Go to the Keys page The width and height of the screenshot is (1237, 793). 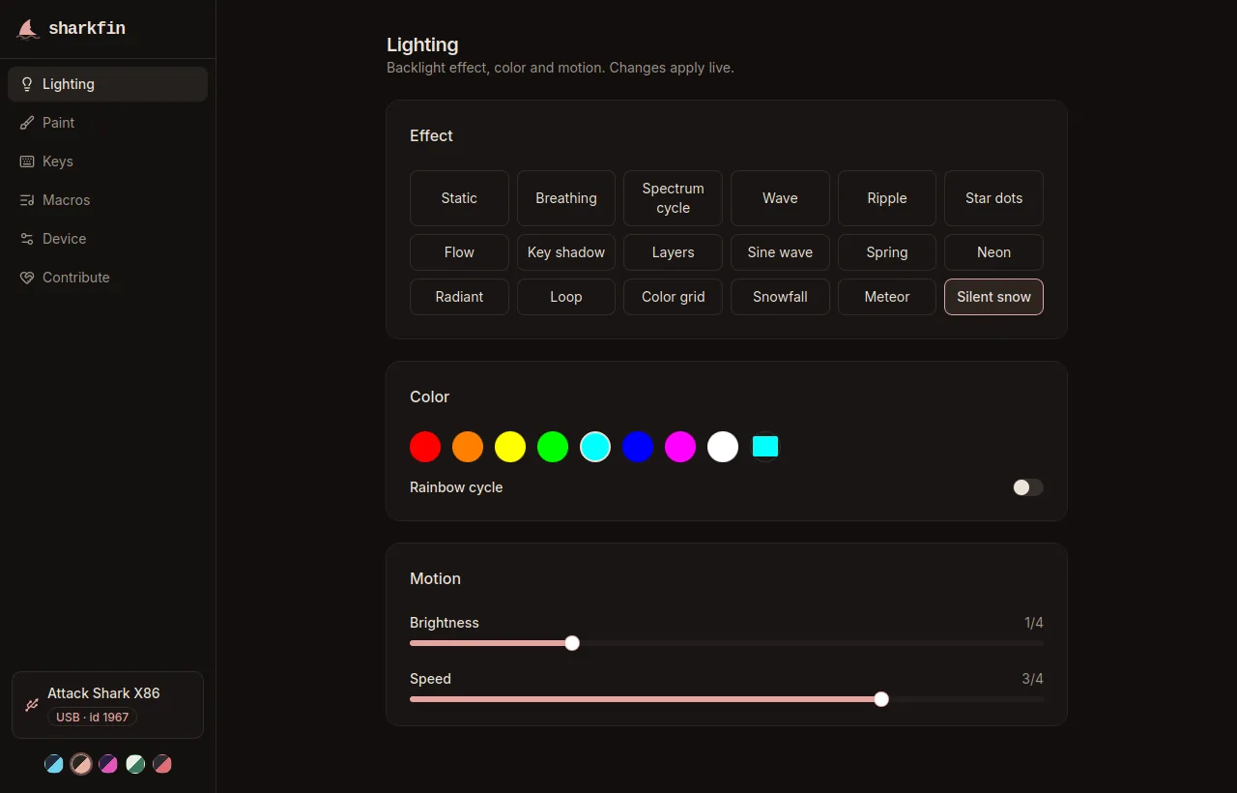pos(107,162)
